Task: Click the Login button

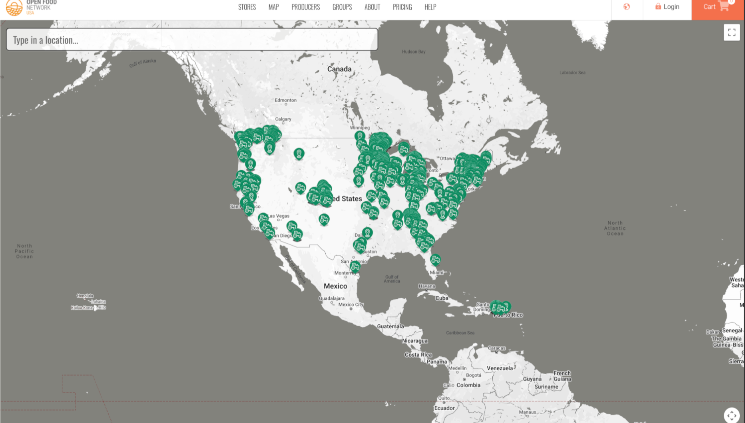Action: pos(667,7)
